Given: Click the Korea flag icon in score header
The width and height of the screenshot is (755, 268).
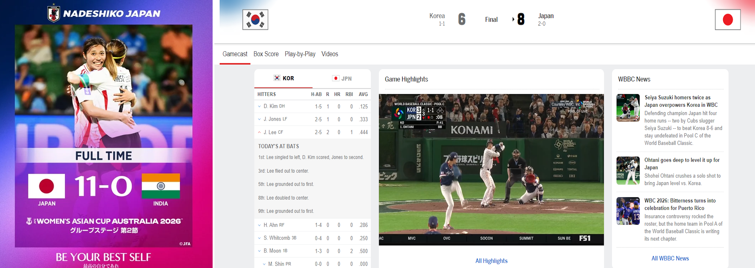Looking at the screenshot, I should pyautogui.click(x=255, y=19).
